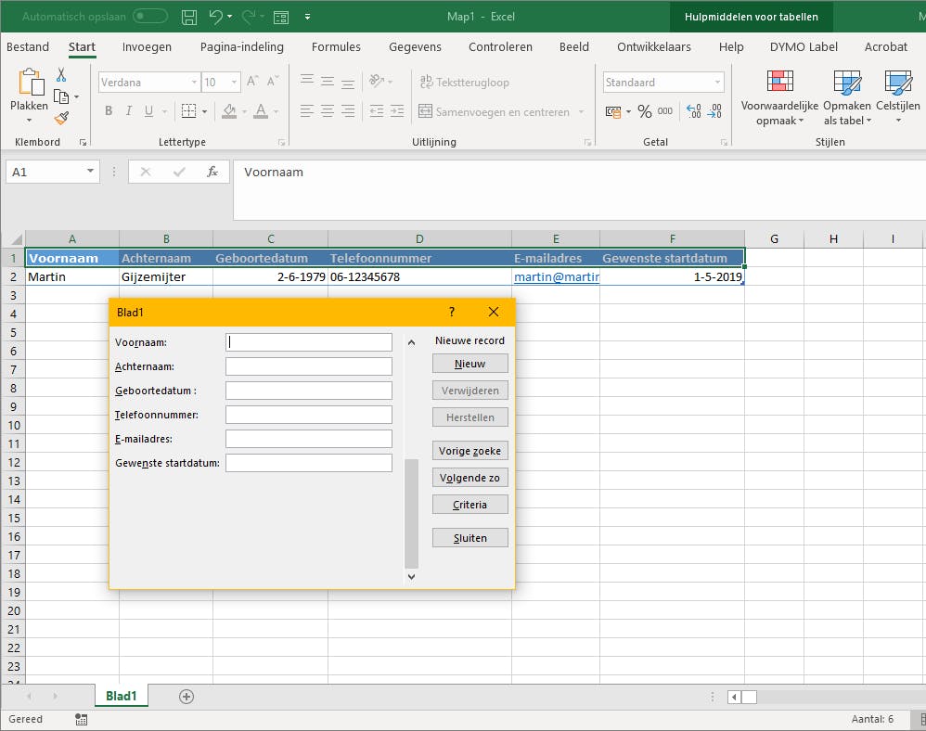Click the Nieuw button in the form
Image resolution: width=926 pixels, height=731 pixels.
pyautogui.click(x=469, y=364)
